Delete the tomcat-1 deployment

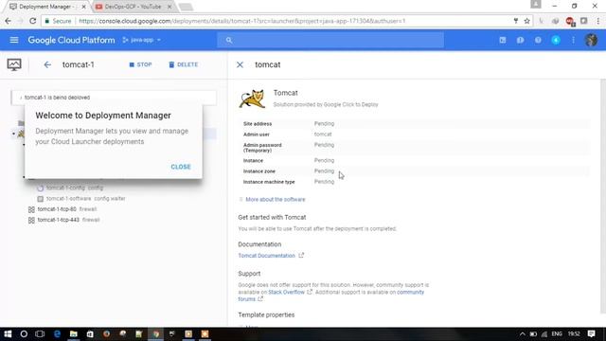click(x=183, y=64)
